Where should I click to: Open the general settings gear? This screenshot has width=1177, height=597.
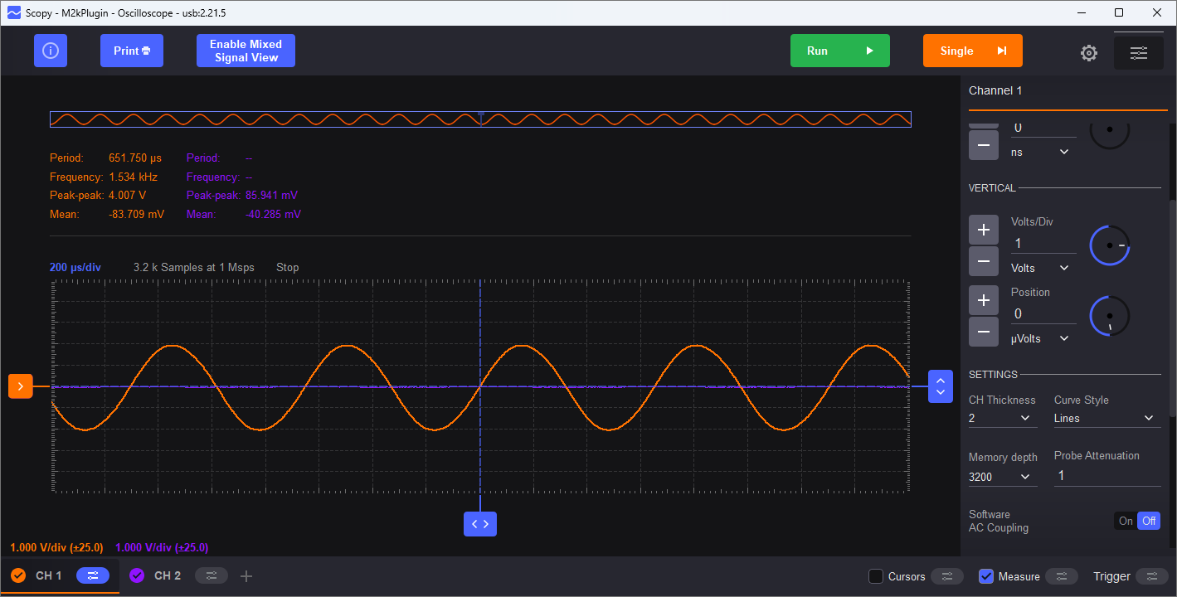[1089, 52]
